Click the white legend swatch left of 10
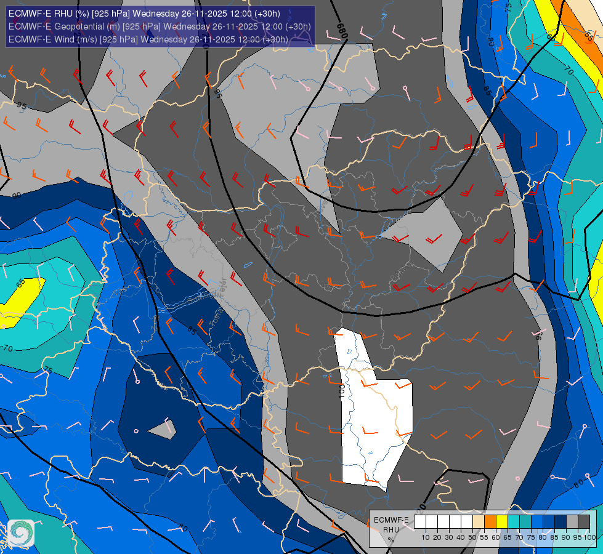This screenshot has height=554, width=603. click(420, 522)
